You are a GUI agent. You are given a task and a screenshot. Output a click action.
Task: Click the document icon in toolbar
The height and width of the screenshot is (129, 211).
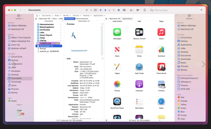[145, 10]
